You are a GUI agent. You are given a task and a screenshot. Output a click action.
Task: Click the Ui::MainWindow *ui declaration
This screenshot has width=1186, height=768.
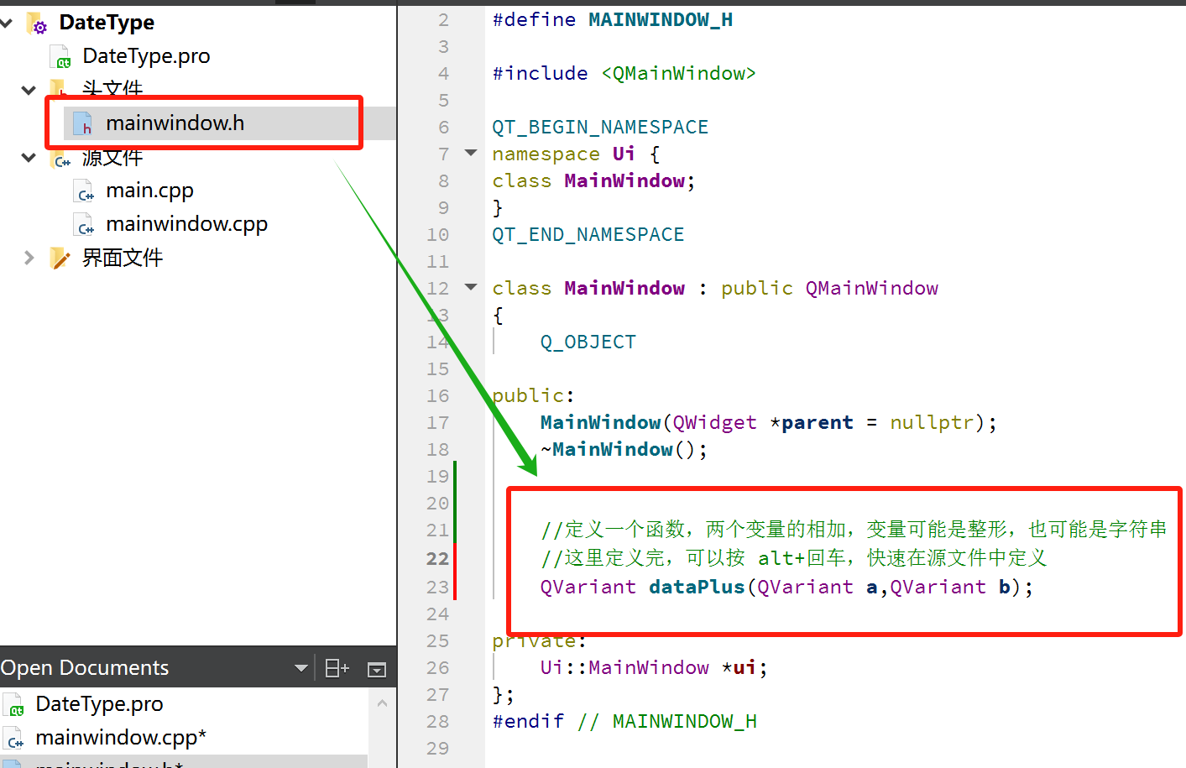(654, 667)
